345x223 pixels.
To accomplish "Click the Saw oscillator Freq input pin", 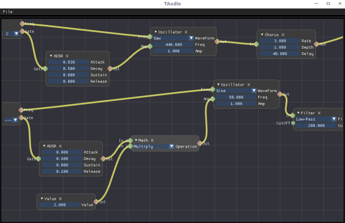I will tap(150, 37).
